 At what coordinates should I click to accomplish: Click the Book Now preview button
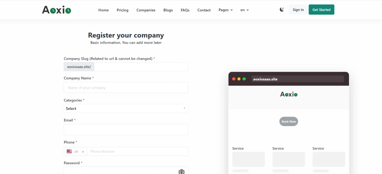coord(289,122)
